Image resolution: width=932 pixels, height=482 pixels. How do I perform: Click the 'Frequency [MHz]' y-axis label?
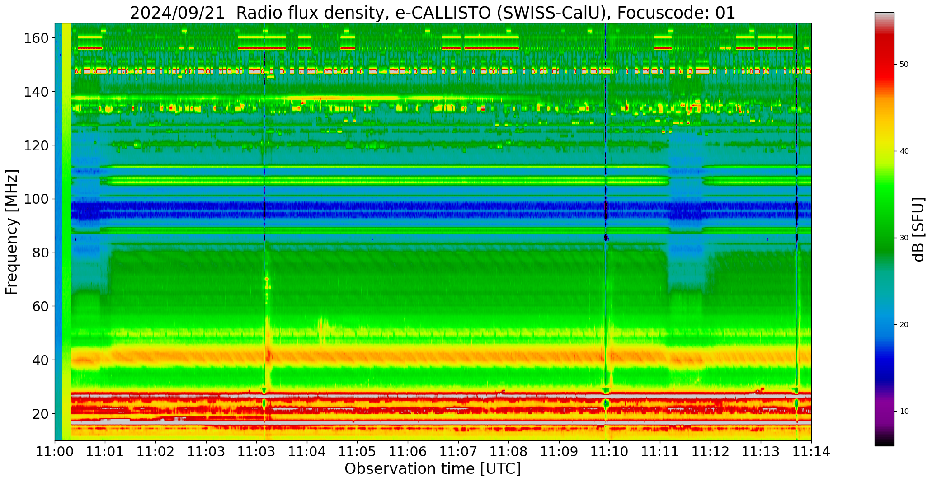pos(12,232)
